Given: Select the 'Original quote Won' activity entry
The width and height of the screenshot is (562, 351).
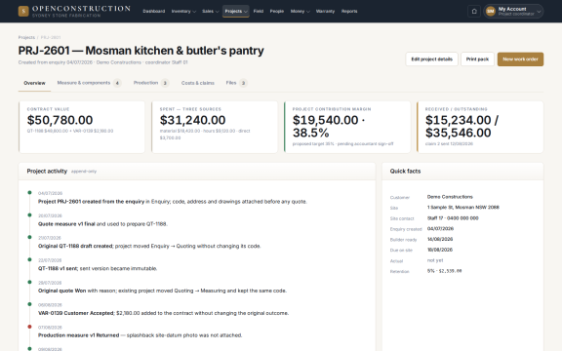Looking at the screenshot, I should (162, 291).
